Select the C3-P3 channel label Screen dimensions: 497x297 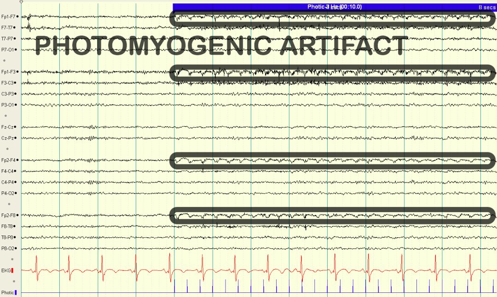click(7, 94)
